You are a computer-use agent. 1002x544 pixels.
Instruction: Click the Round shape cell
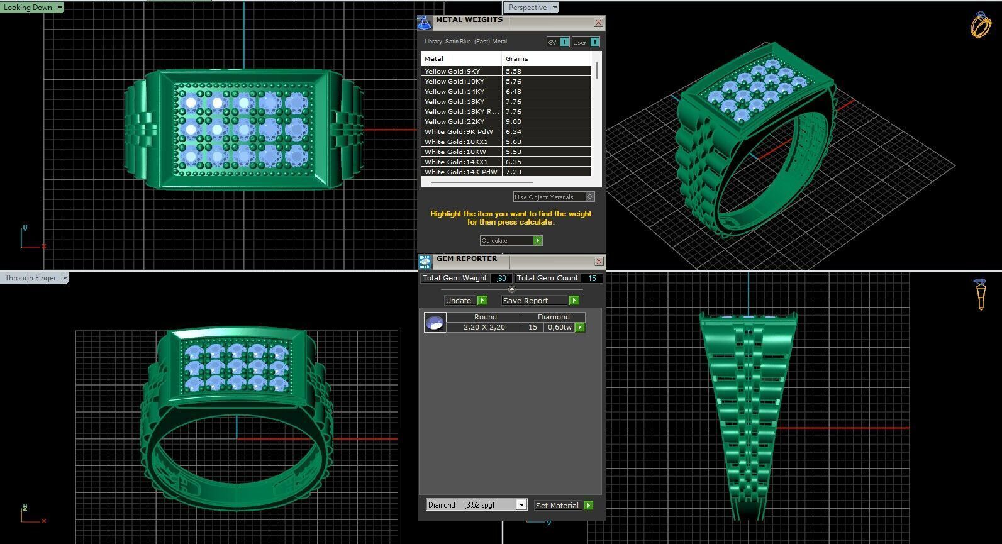coord(485,317)
